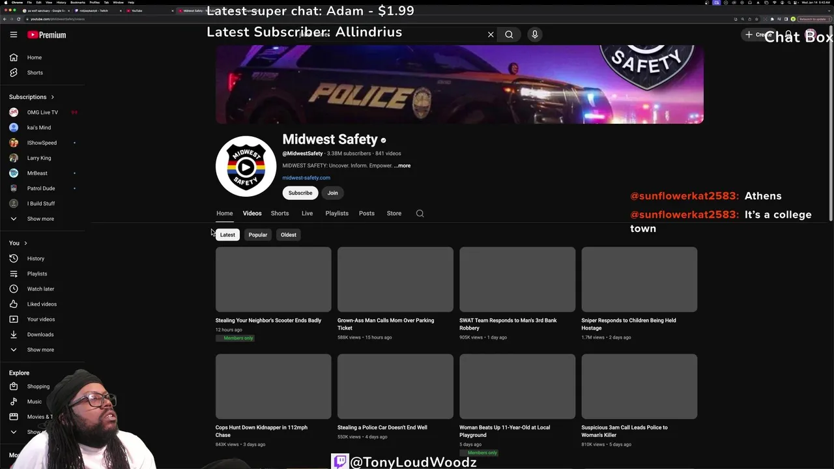
Task: Click the Midwest Safety channel avatar
Action: 246,166
